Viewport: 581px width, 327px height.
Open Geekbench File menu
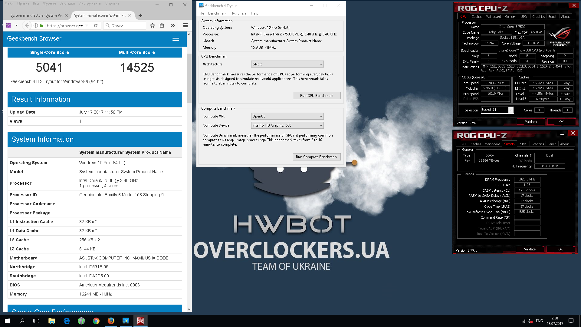tap(201, 13)
